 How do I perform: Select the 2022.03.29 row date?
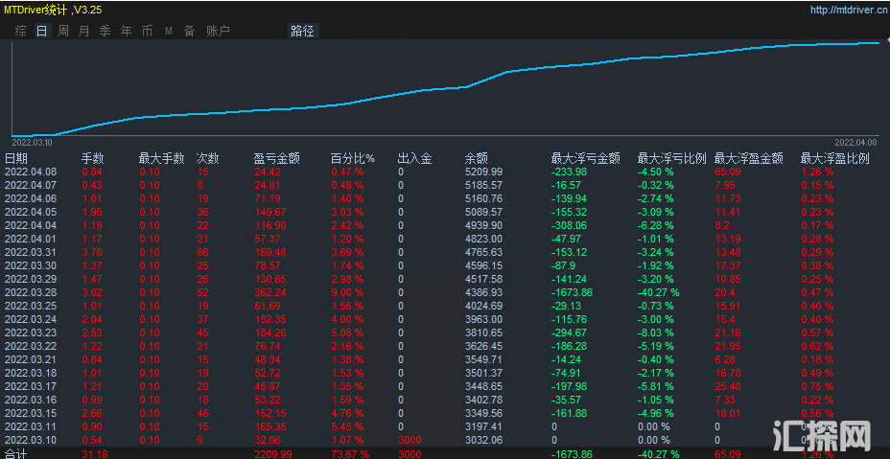click(31, 279)
